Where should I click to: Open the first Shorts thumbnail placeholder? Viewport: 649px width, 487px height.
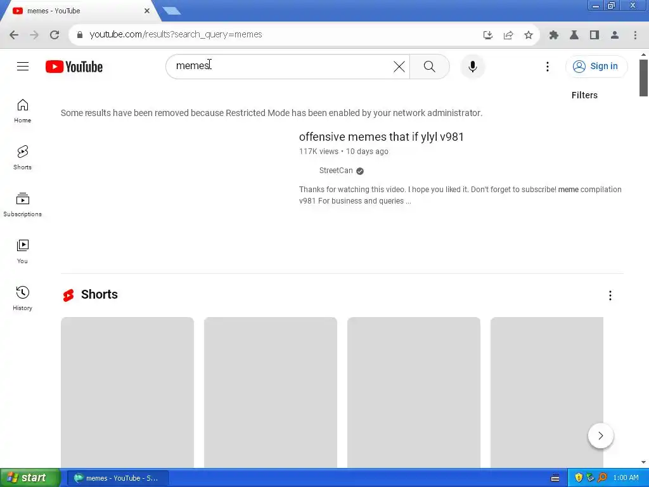[x=127, y=393]
